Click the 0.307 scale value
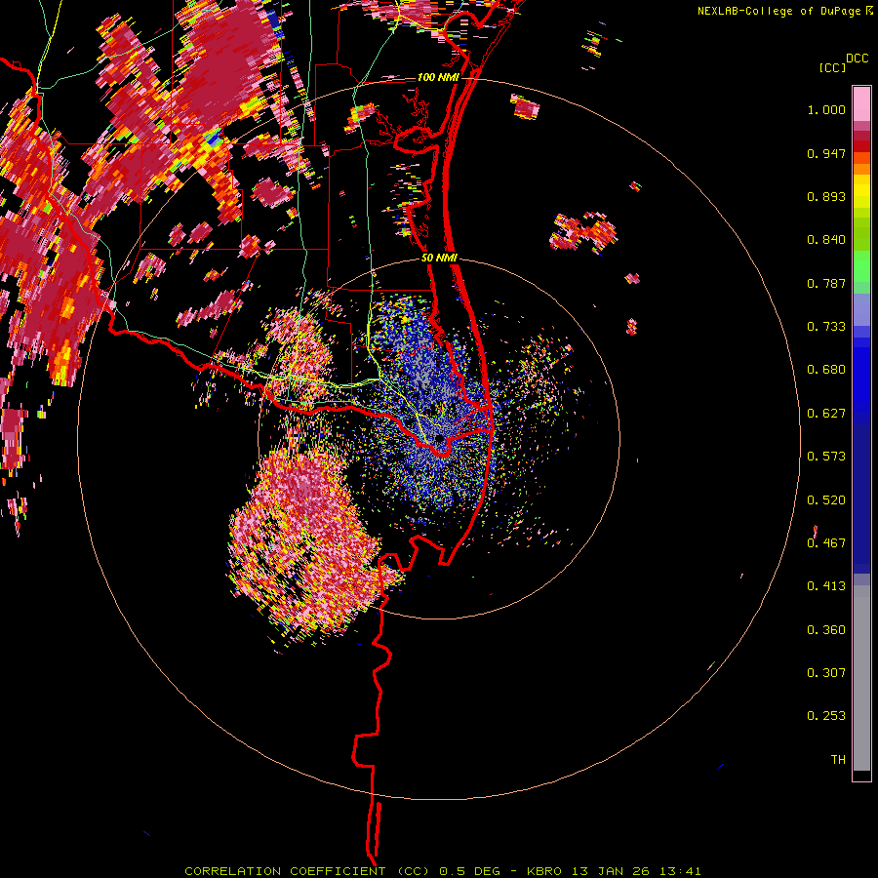878x878 pixels. pyautogui.click(x=826, y=673)
